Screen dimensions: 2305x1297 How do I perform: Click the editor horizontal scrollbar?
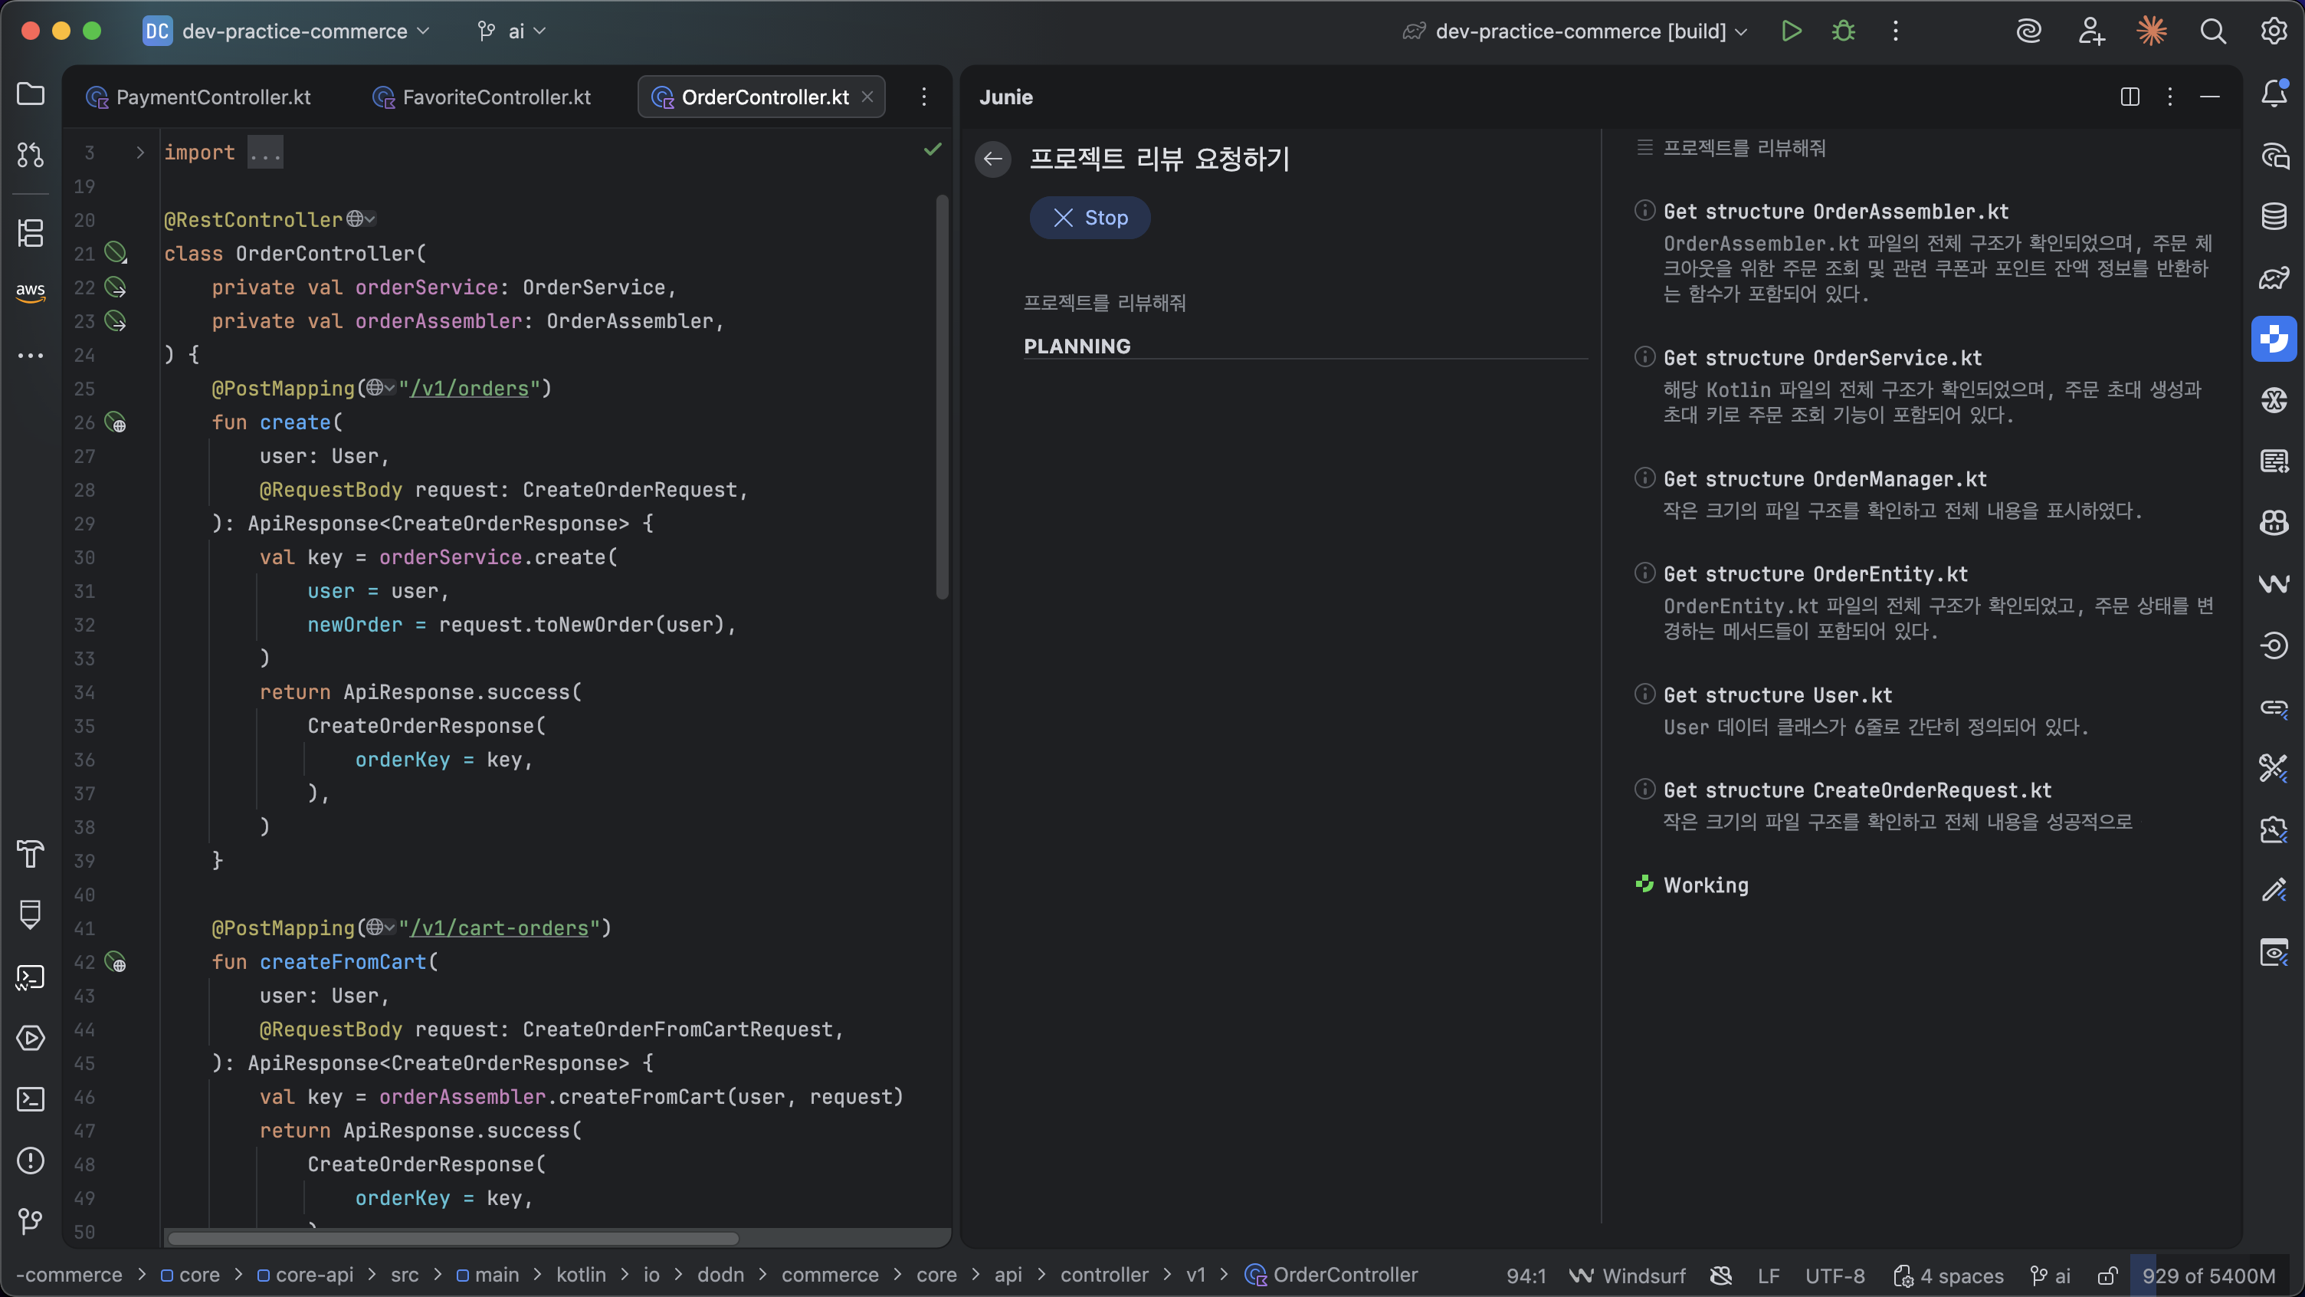click(x=453, y=1238)
